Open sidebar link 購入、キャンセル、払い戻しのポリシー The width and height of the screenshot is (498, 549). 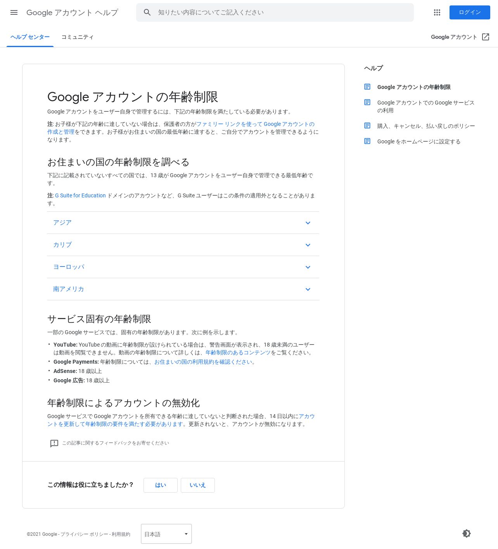coord(426,126)
